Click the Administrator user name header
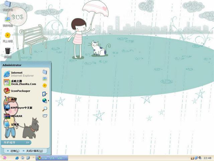 click(12, 65)
